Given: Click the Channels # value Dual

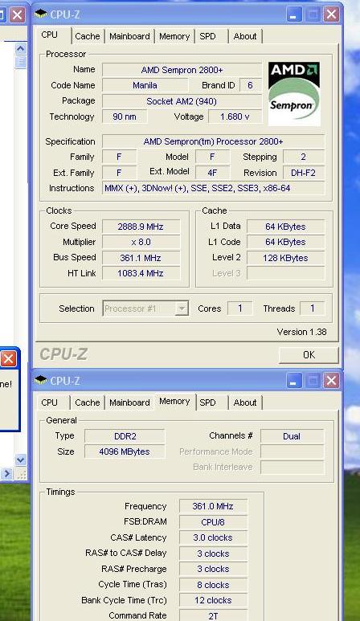Looking at the screenshot, I should [x=292, y=436].
